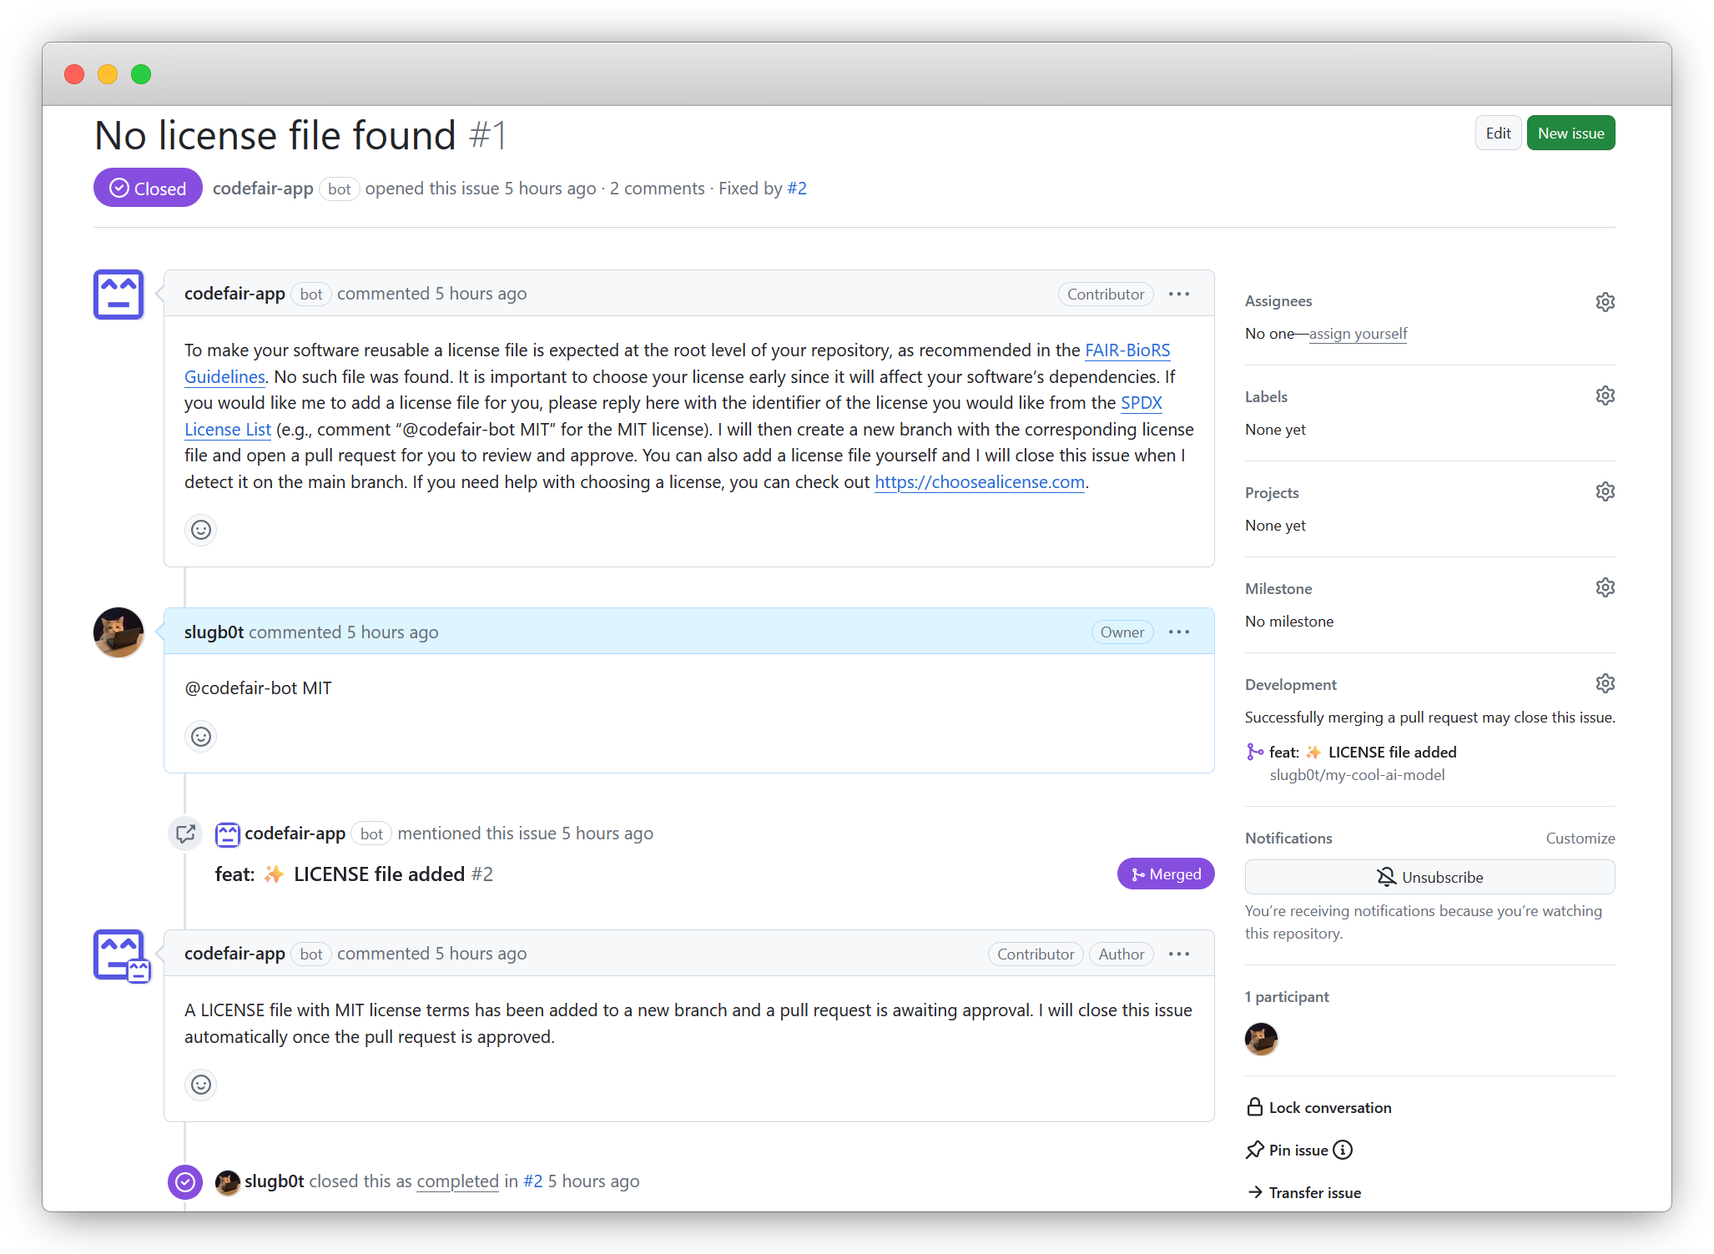Screen dimensions: 1714x1254
Task: Toggle Assignees settings gear
Action: tap(1605, 301)
